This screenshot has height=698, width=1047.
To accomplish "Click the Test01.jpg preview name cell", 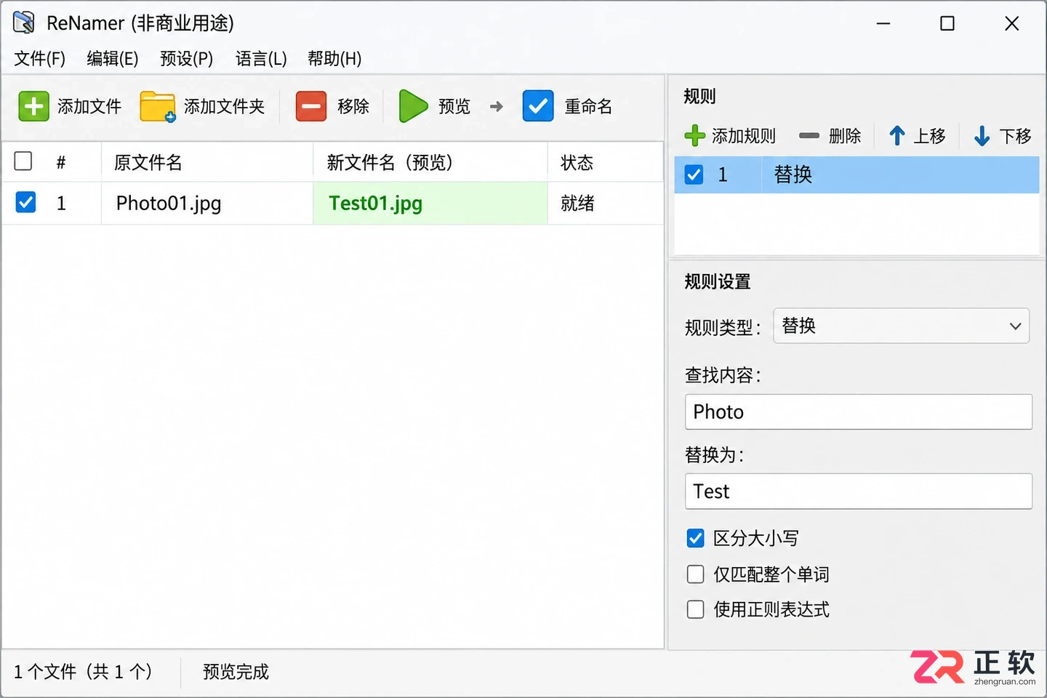I will point(430,203).
